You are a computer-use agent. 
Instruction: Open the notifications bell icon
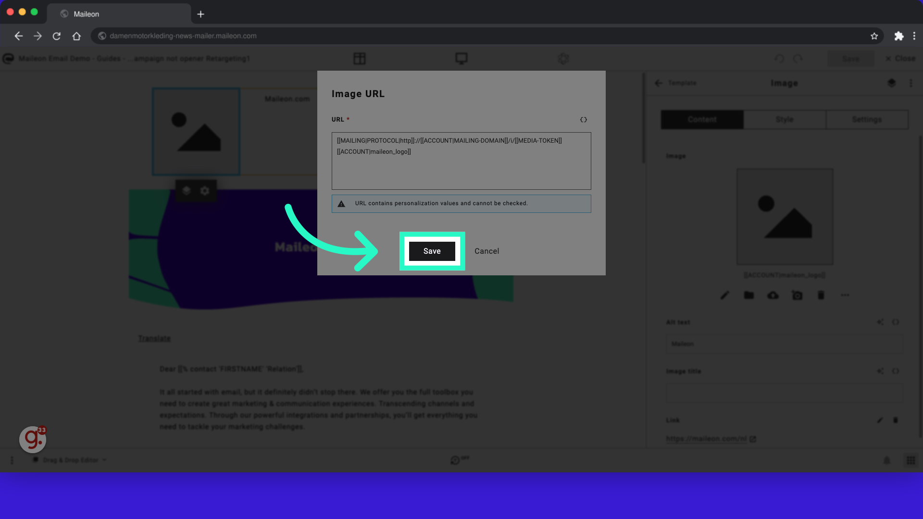(887, 460)
